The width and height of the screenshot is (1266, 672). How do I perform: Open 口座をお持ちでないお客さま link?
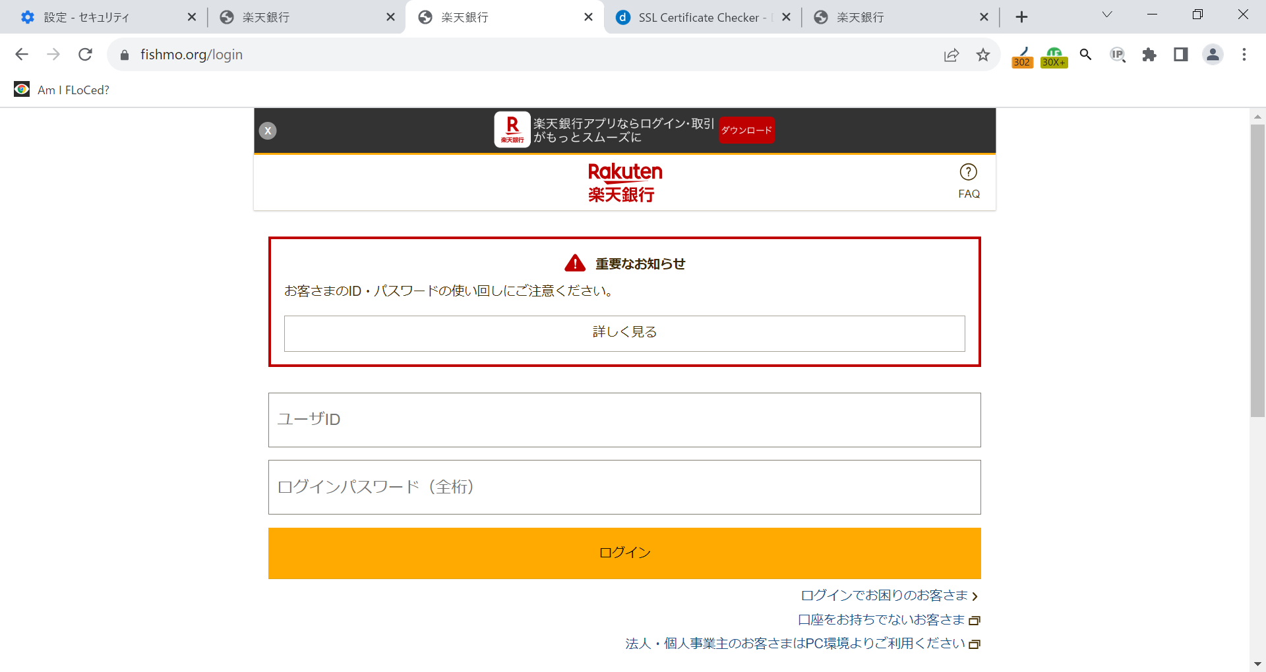(x=889, y=620)
